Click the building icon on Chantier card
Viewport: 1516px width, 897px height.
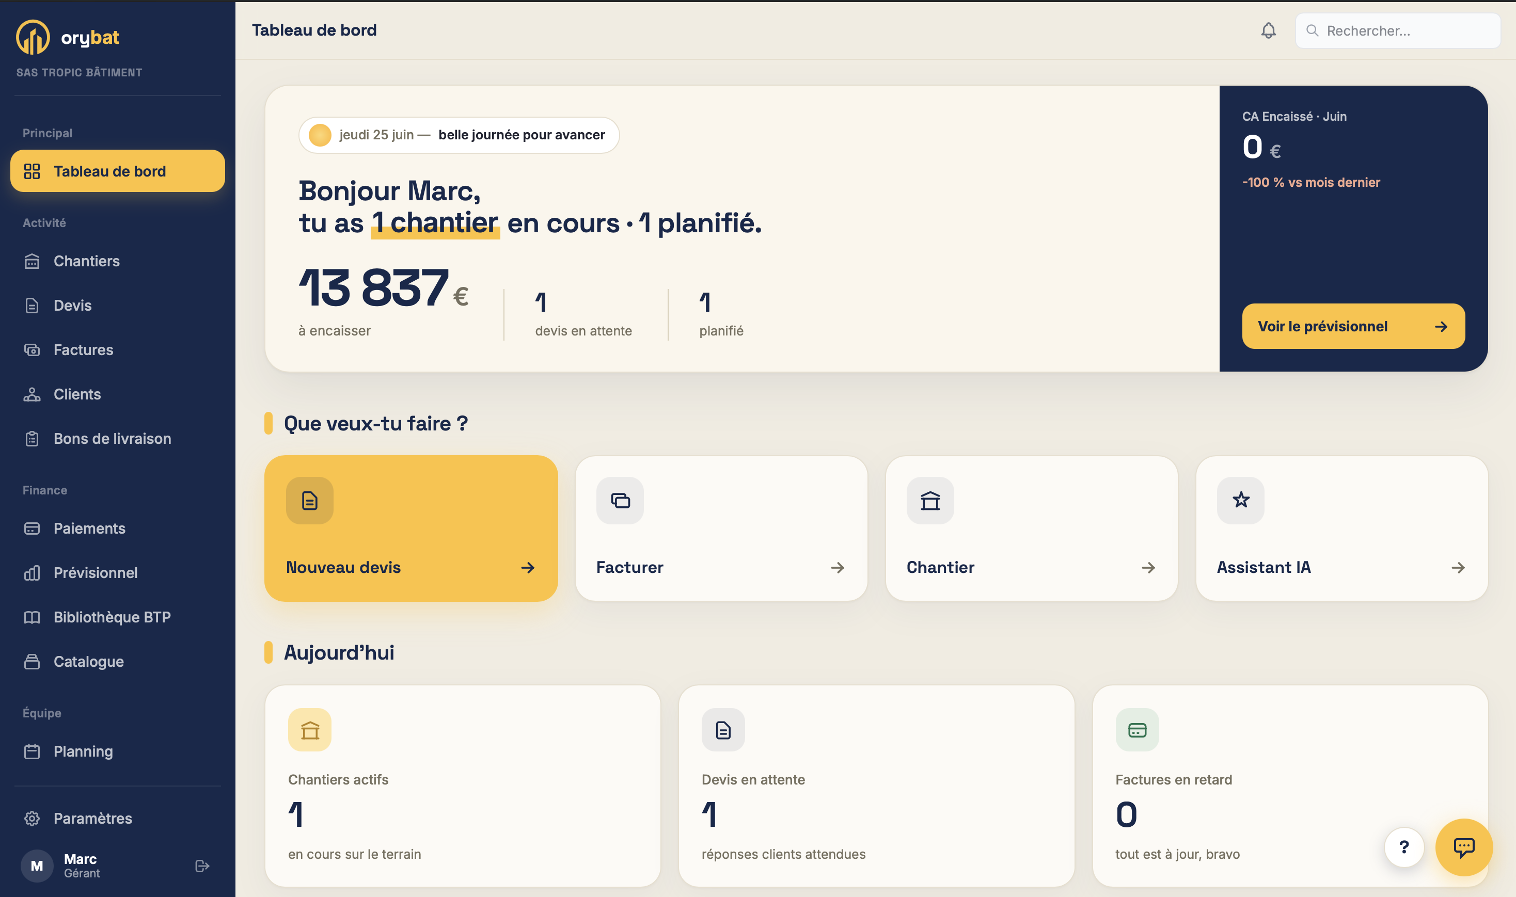pyautogui.click(x=930, y=501)
